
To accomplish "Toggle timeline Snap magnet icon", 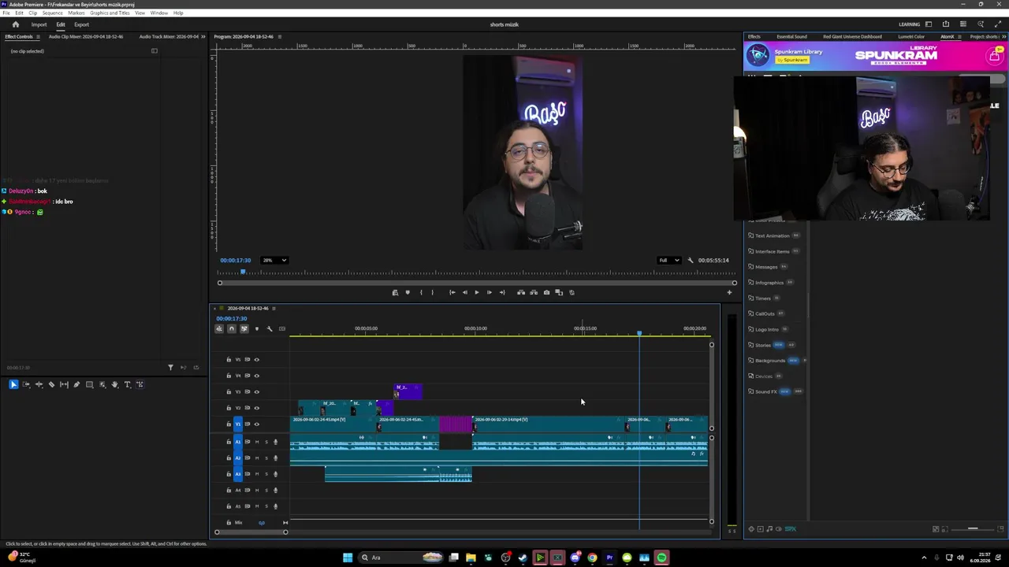I will pyautogui.click(x=232, y=328).
